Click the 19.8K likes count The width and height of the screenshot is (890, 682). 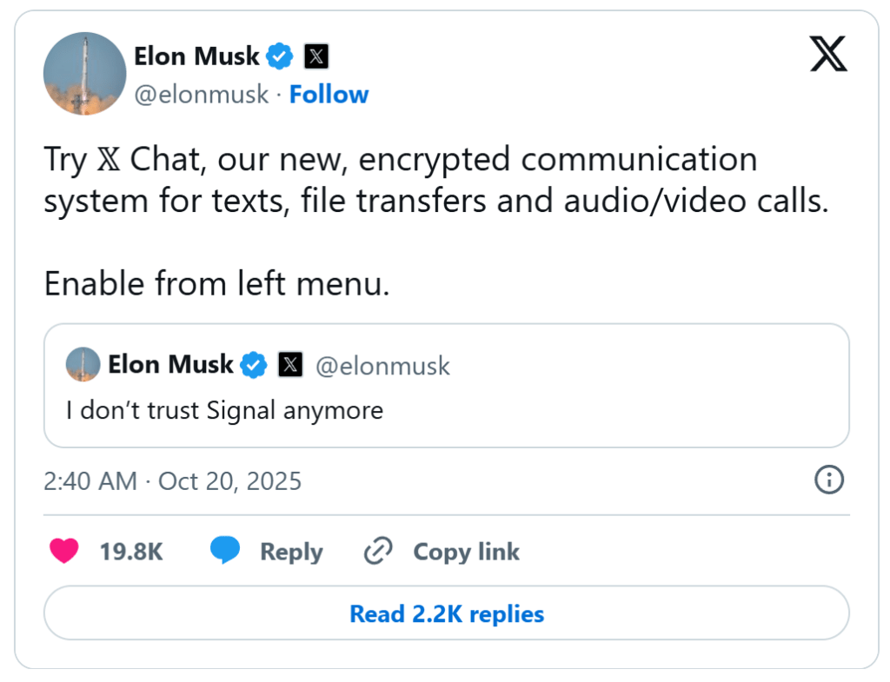pyautogui.click(x=131, y=551)
